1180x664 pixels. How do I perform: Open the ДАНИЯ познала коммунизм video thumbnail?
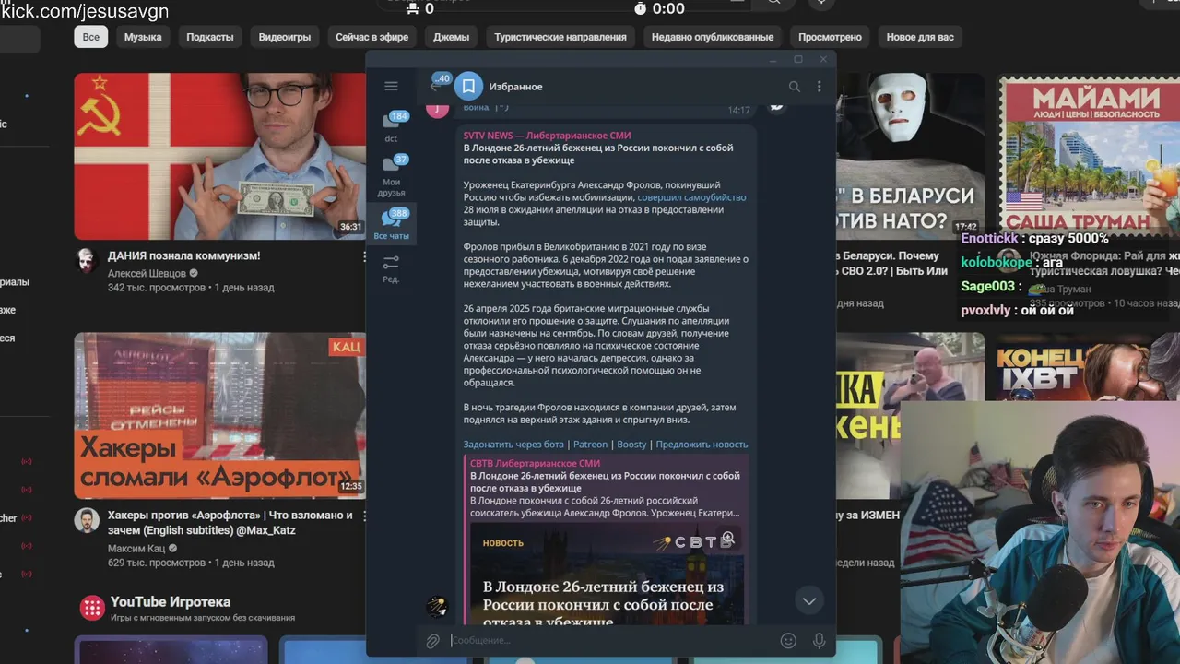[x=219, y=156]
